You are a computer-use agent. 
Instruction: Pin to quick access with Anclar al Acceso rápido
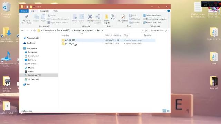[x=27, y=19]
